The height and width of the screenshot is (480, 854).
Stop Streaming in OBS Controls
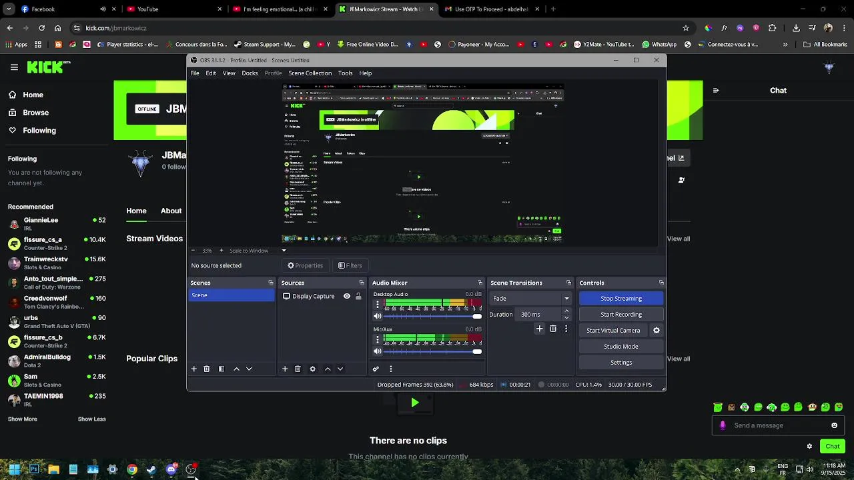click(621, 299)
